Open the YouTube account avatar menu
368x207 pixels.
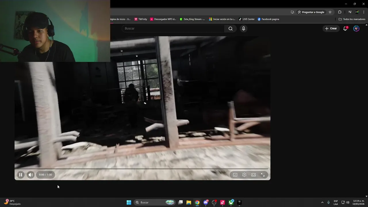click(x=356, y=28)
